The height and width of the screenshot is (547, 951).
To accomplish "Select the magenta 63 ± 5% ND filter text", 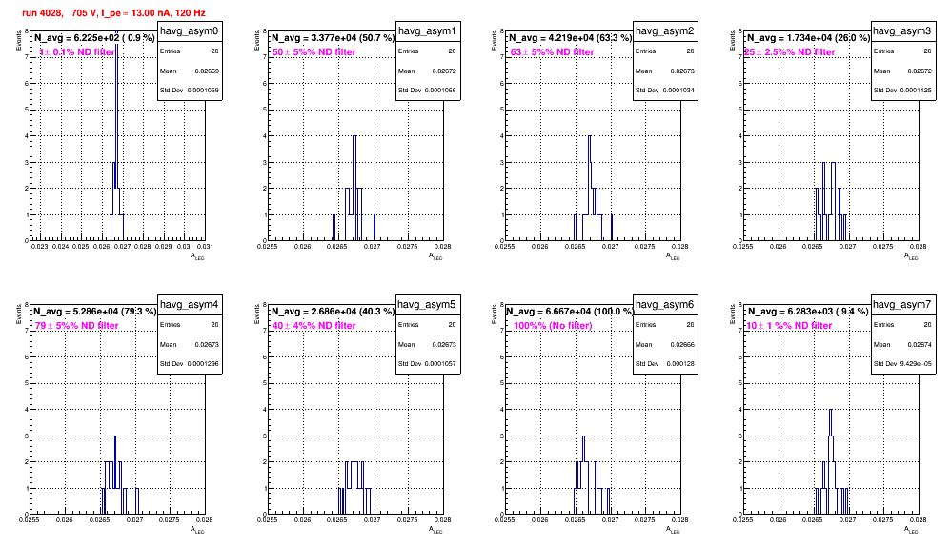I will pos(552,52).
